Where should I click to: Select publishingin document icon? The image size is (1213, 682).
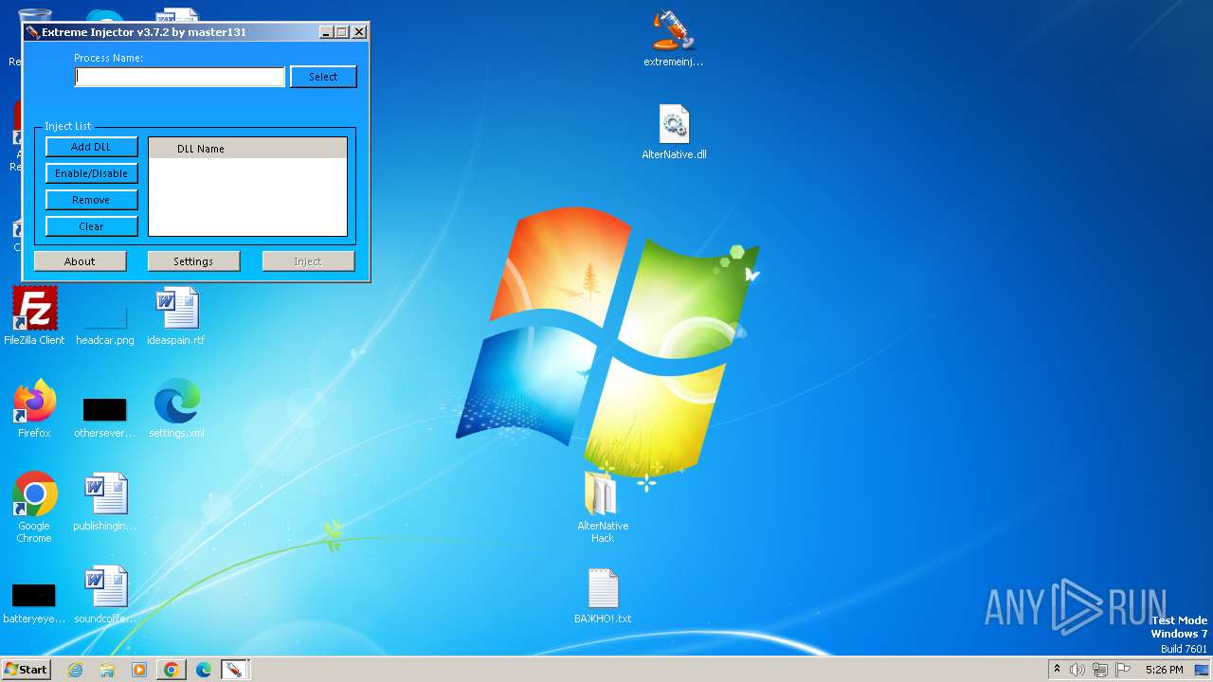tap(105, 501)
